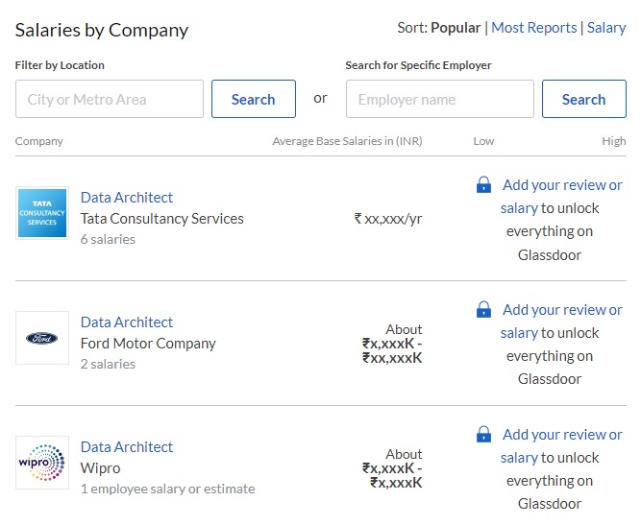Click the lock icon in the Wipro row
Viewport: 641px width, 525px height.
484,435
